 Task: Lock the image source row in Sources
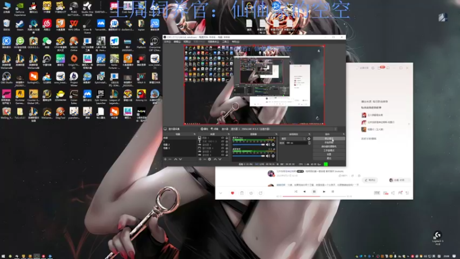[227, 138]
